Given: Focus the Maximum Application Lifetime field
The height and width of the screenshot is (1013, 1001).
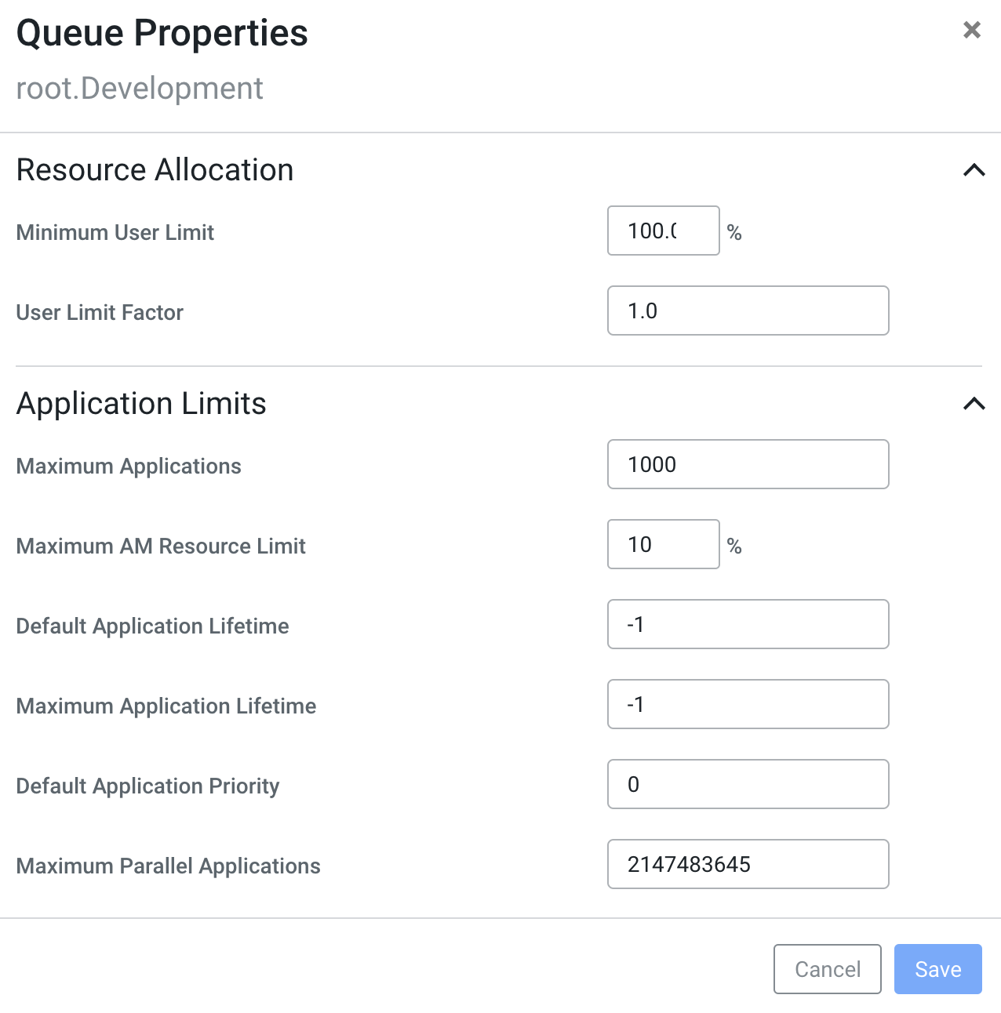Looking at the screenshot, I should tap(748, 704).
